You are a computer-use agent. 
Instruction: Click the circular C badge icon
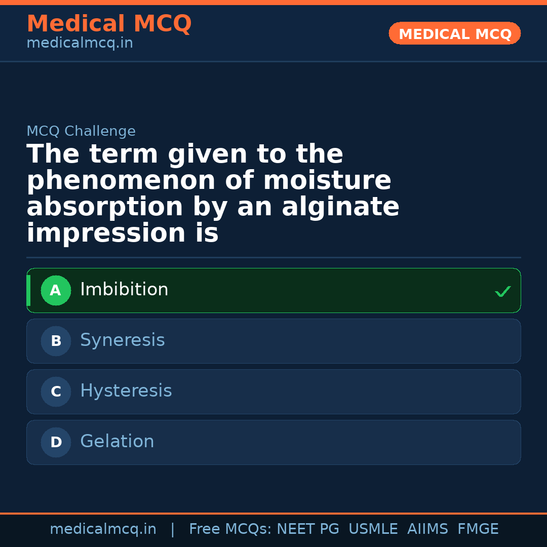coord(56,392)
